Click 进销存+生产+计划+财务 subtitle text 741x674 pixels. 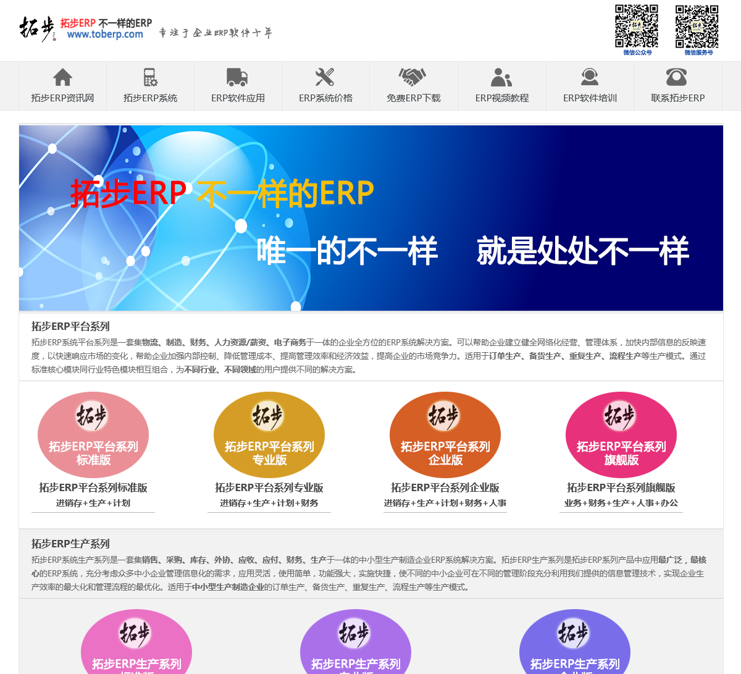click(x=269, y=503)
